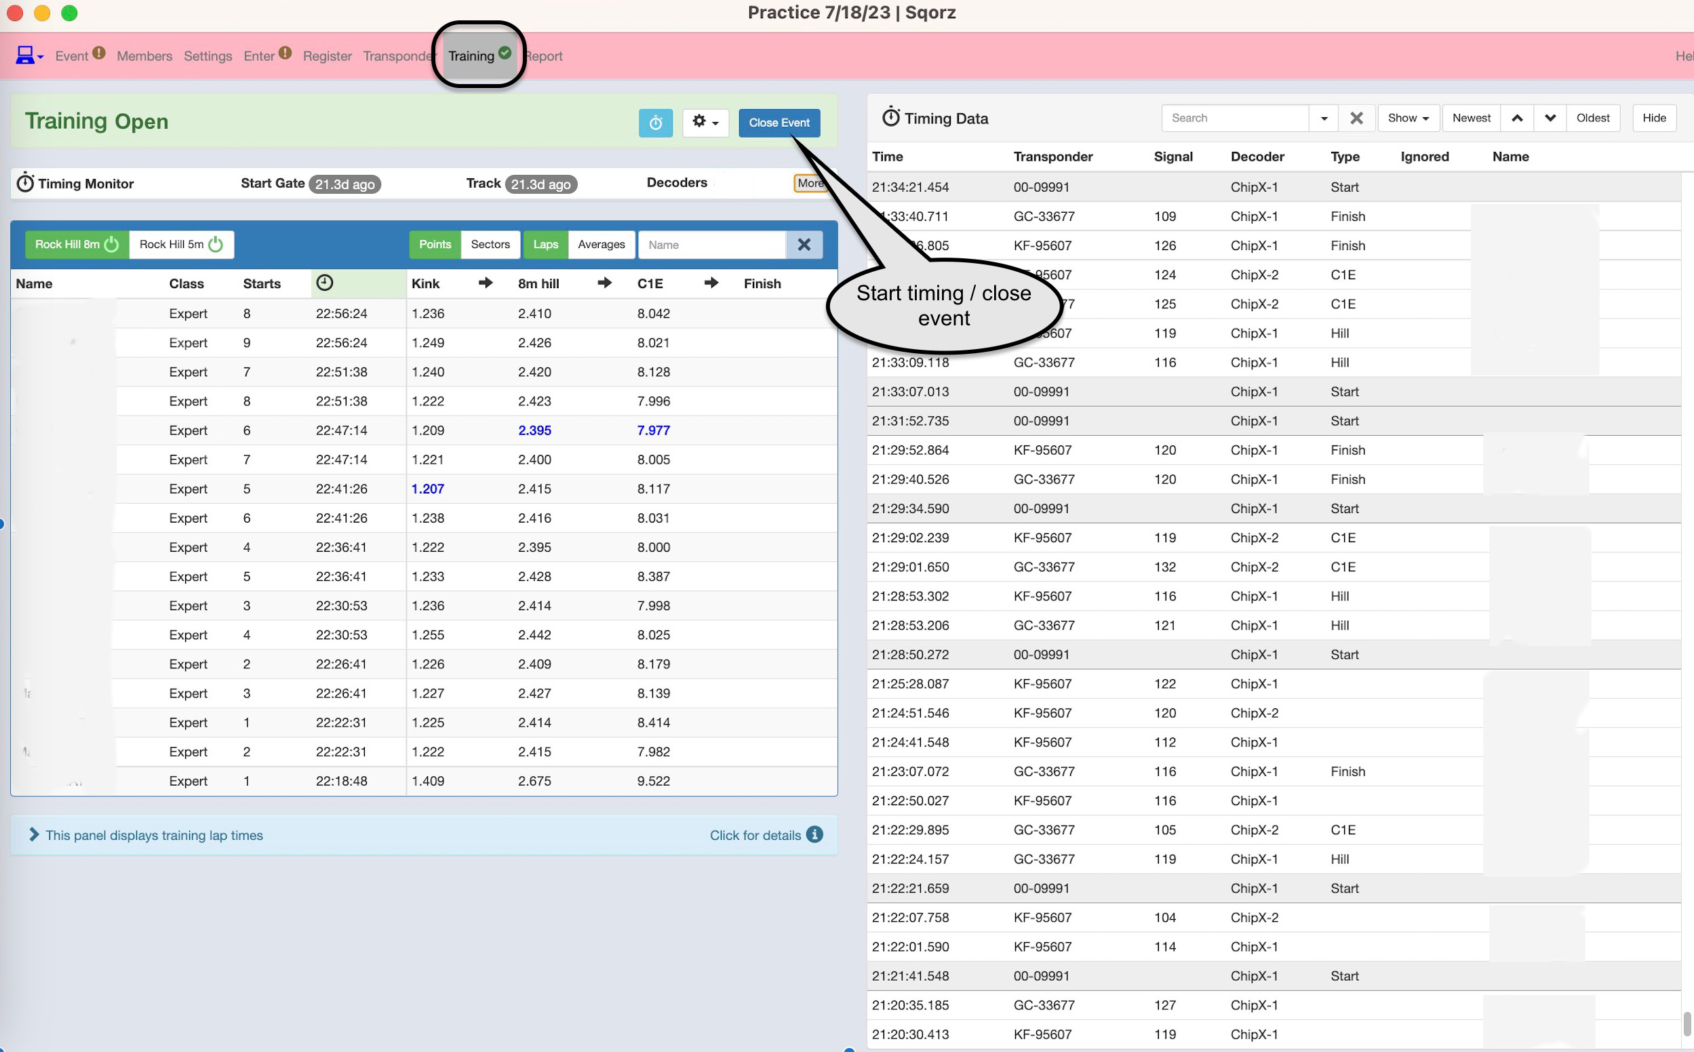Image resolution: width=1694 pixels, height=1052 pixels.
Task: Click the Type column header
Action: pos(1345,157)
